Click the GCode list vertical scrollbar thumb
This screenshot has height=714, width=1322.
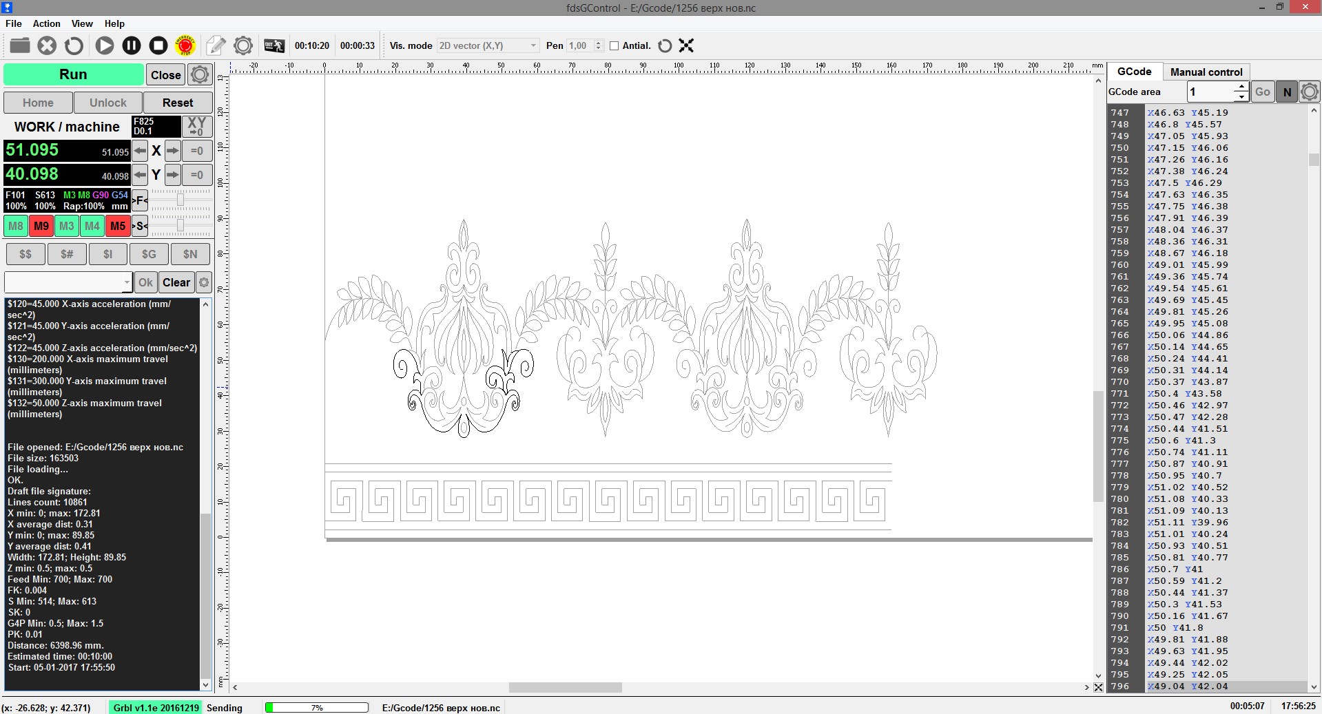[1314, 160]
